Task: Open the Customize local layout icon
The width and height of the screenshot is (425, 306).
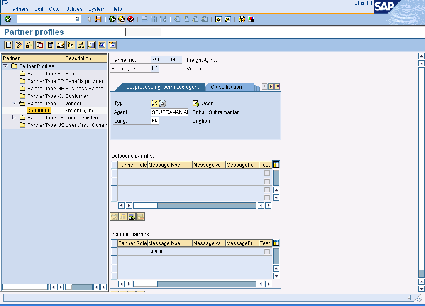Action: [x=251, y=19]
